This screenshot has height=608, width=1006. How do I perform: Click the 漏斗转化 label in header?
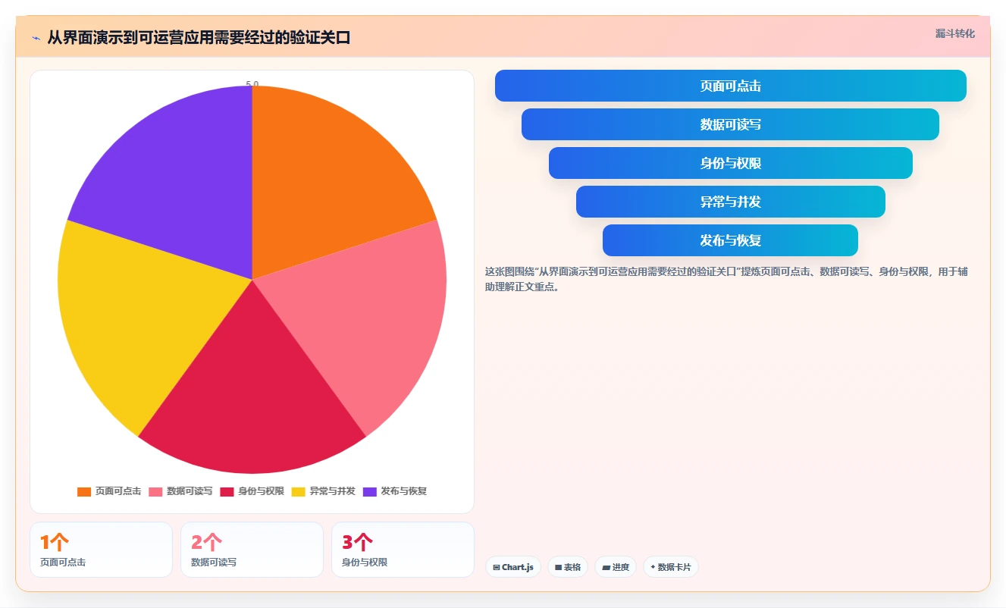click(x=955, y=33)
